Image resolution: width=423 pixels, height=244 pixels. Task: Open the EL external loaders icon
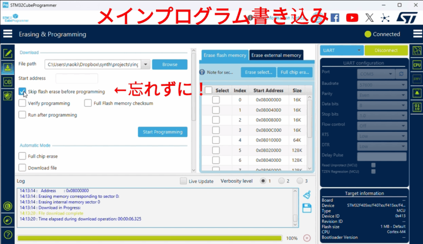pyautogui.click(x=8, y=206)
